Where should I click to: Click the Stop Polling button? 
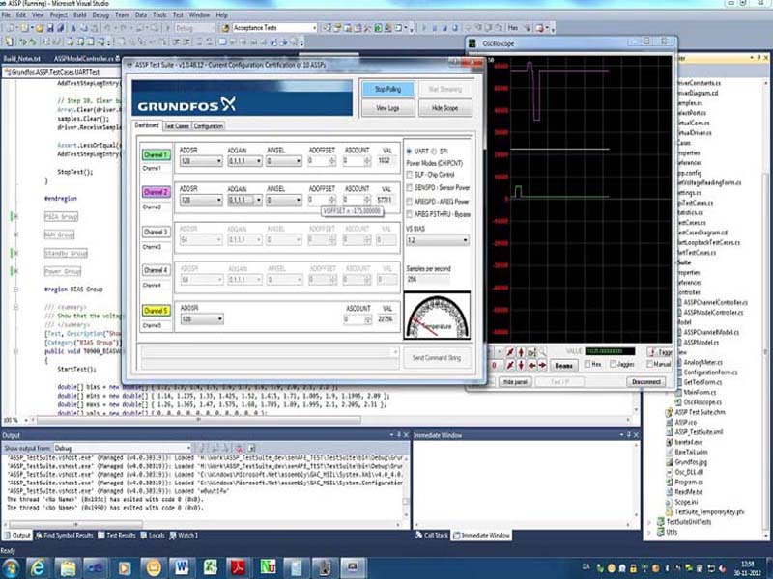387,89
